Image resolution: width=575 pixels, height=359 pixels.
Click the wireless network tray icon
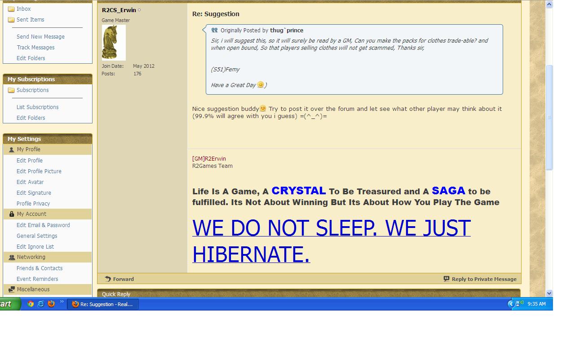pyautogui.click(x=519, y=304)
